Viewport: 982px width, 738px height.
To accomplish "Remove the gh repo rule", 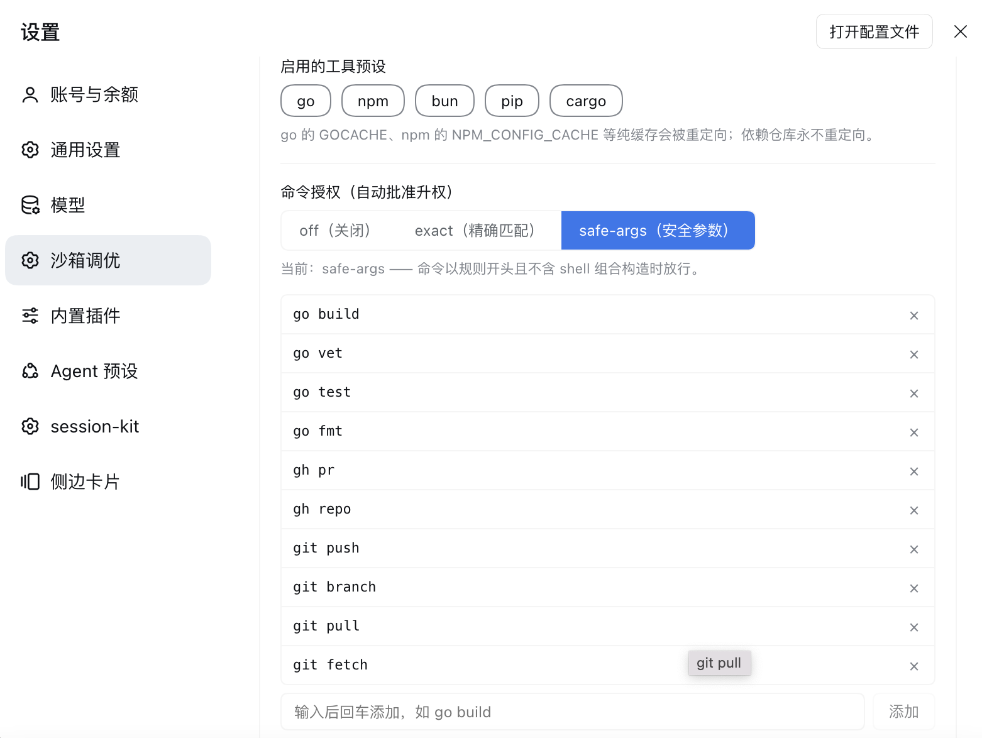I will pos(914,510).
